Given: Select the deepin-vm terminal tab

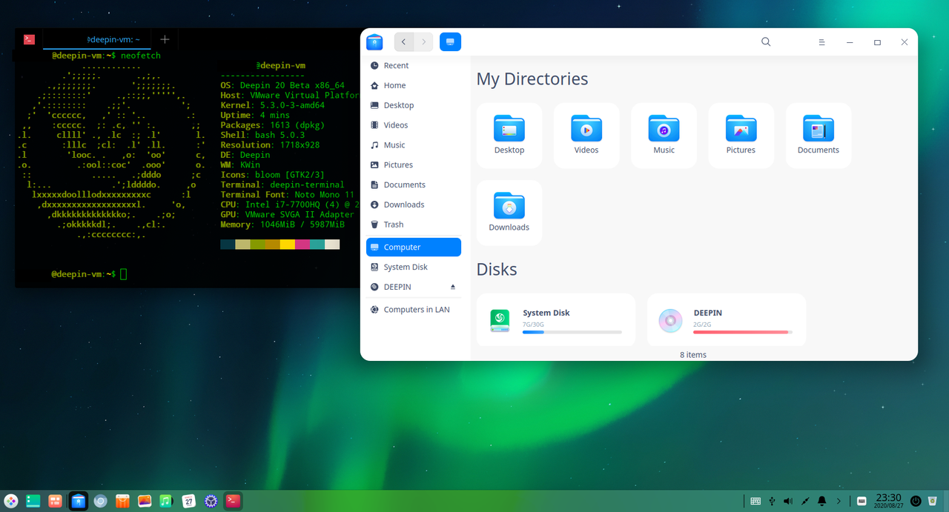Looking at the screenshot, I should (97, 39).
